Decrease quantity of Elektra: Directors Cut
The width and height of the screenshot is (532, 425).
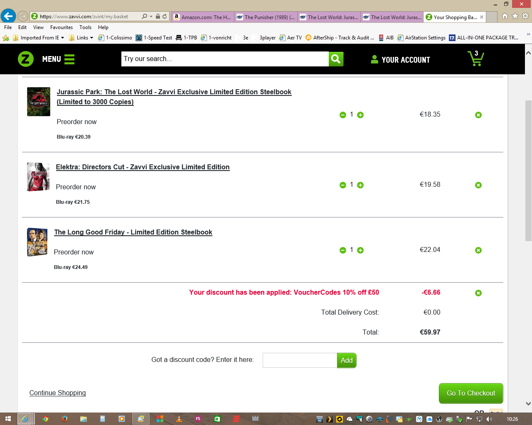point(343,185)
